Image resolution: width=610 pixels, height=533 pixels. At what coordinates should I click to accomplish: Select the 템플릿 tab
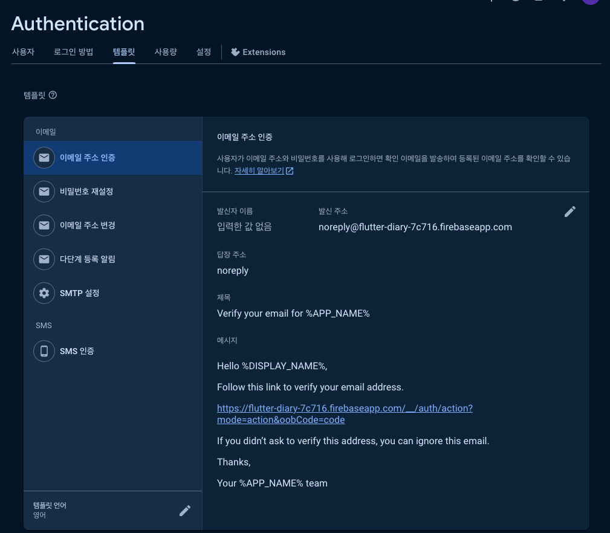pyautogui.click(x=124, y=52)
